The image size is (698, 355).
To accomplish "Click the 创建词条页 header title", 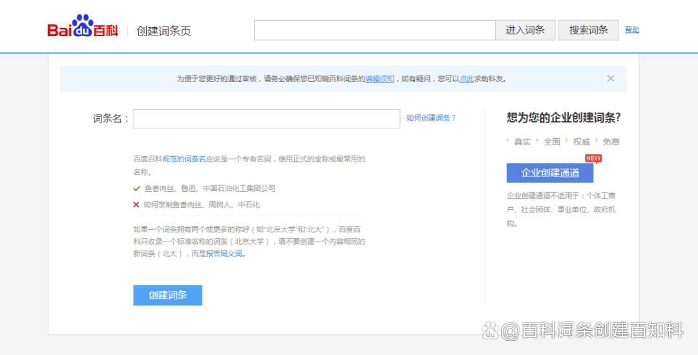I will pyautogui.click(x=164, y=31).
